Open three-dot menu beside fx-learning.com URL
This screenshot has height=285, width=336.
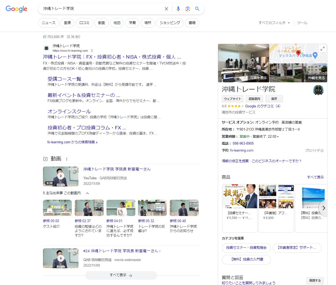(x=92, y=51)
